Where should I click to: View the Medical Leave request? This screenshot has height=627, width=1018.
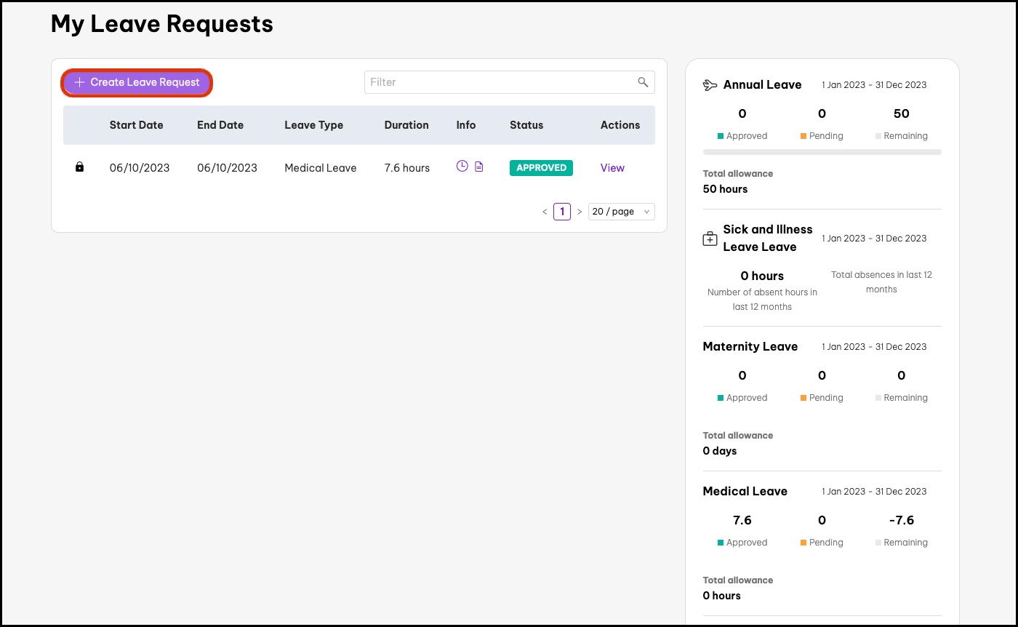coord(612,168)
